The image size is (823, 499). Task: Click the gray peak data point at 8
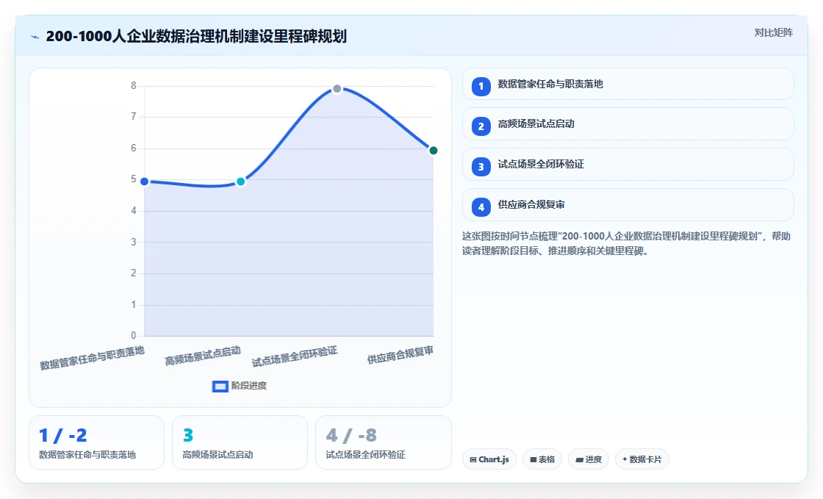[x=337, y=89]
